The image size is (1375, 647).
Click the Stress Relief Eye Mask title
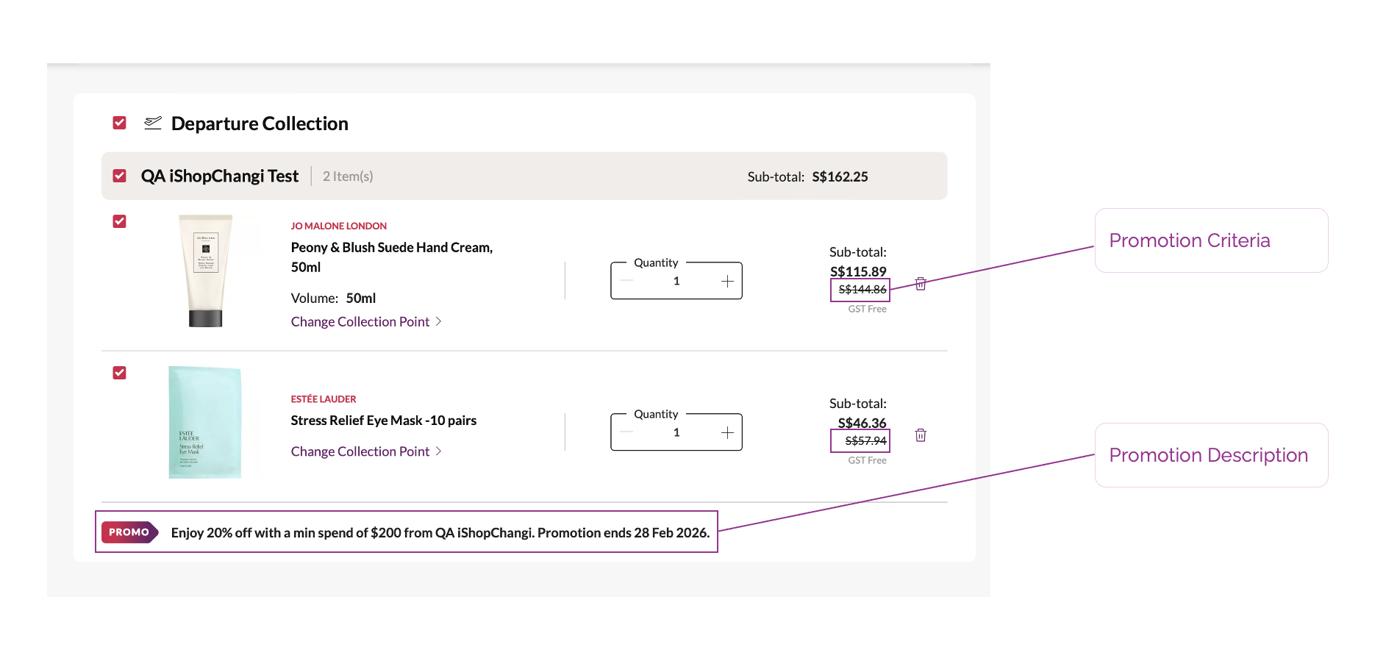click(x=383, y=421)
